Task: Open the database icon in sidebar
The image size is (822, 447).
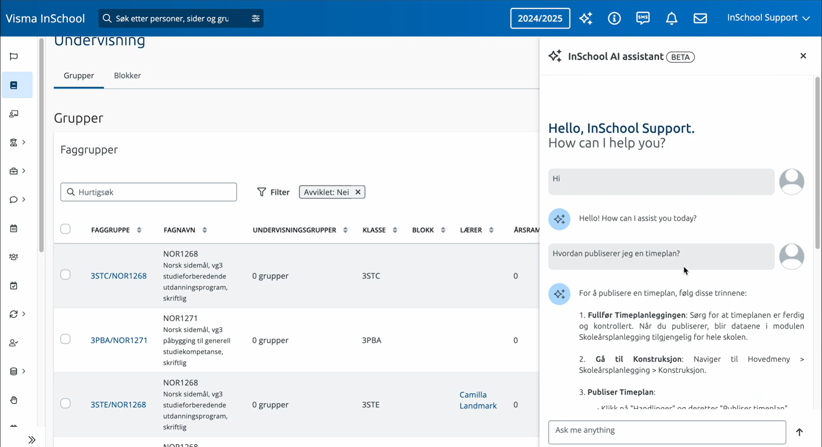Action: [14, 371]
